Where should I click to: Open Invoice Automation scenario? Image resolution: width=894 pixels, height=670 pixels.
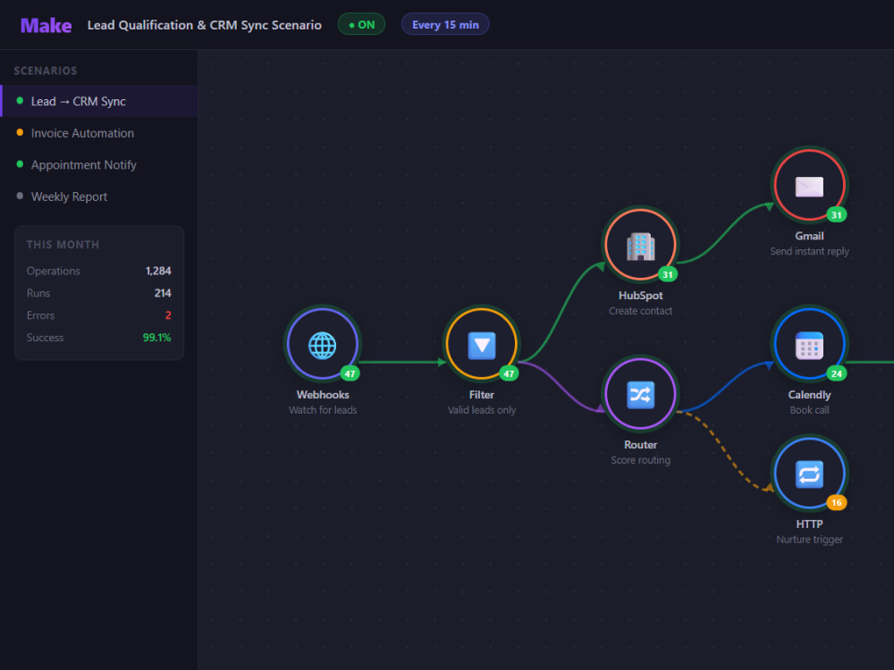(x=99, y=133)
